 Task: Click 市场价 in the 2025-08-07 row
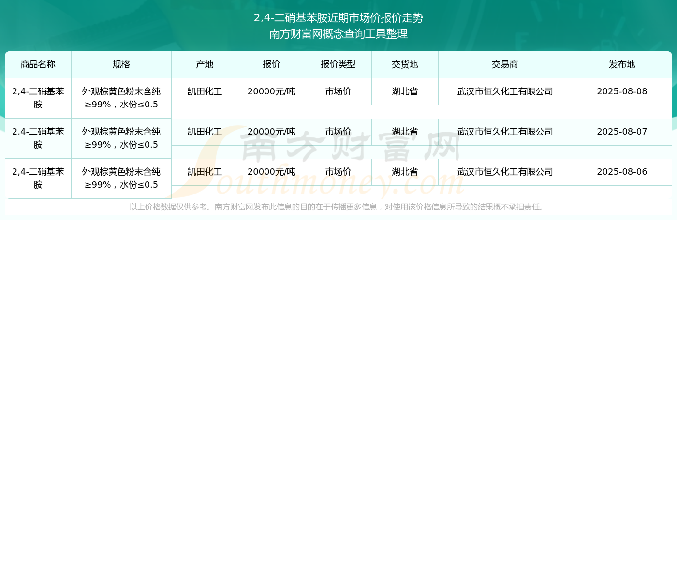pos(338,132)
